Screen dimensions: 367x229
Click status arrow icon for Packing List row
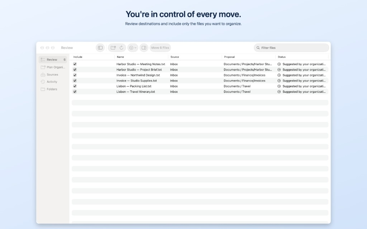[279, 86]
